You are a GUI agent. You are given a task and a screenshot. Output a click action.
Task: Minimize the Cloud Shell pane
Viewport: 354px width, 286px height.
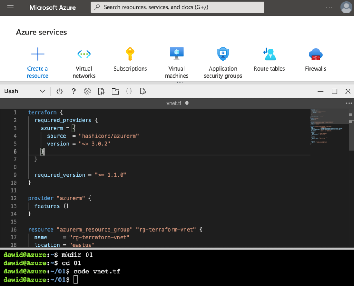coord(320,91)
